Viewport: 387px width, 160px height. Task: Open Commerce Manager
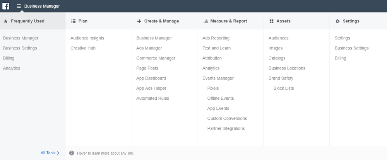156,58
